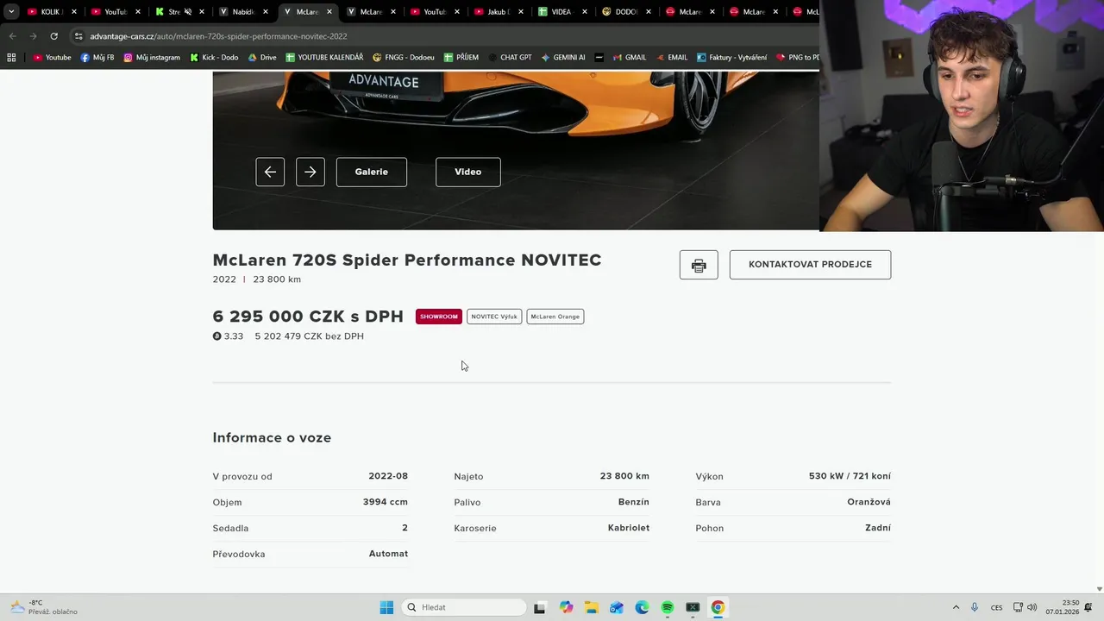Print the listing with the printer icon

click(x=699, y=265)
